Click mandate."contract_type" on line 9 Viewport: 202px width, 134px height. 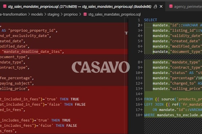coord(177,67)
